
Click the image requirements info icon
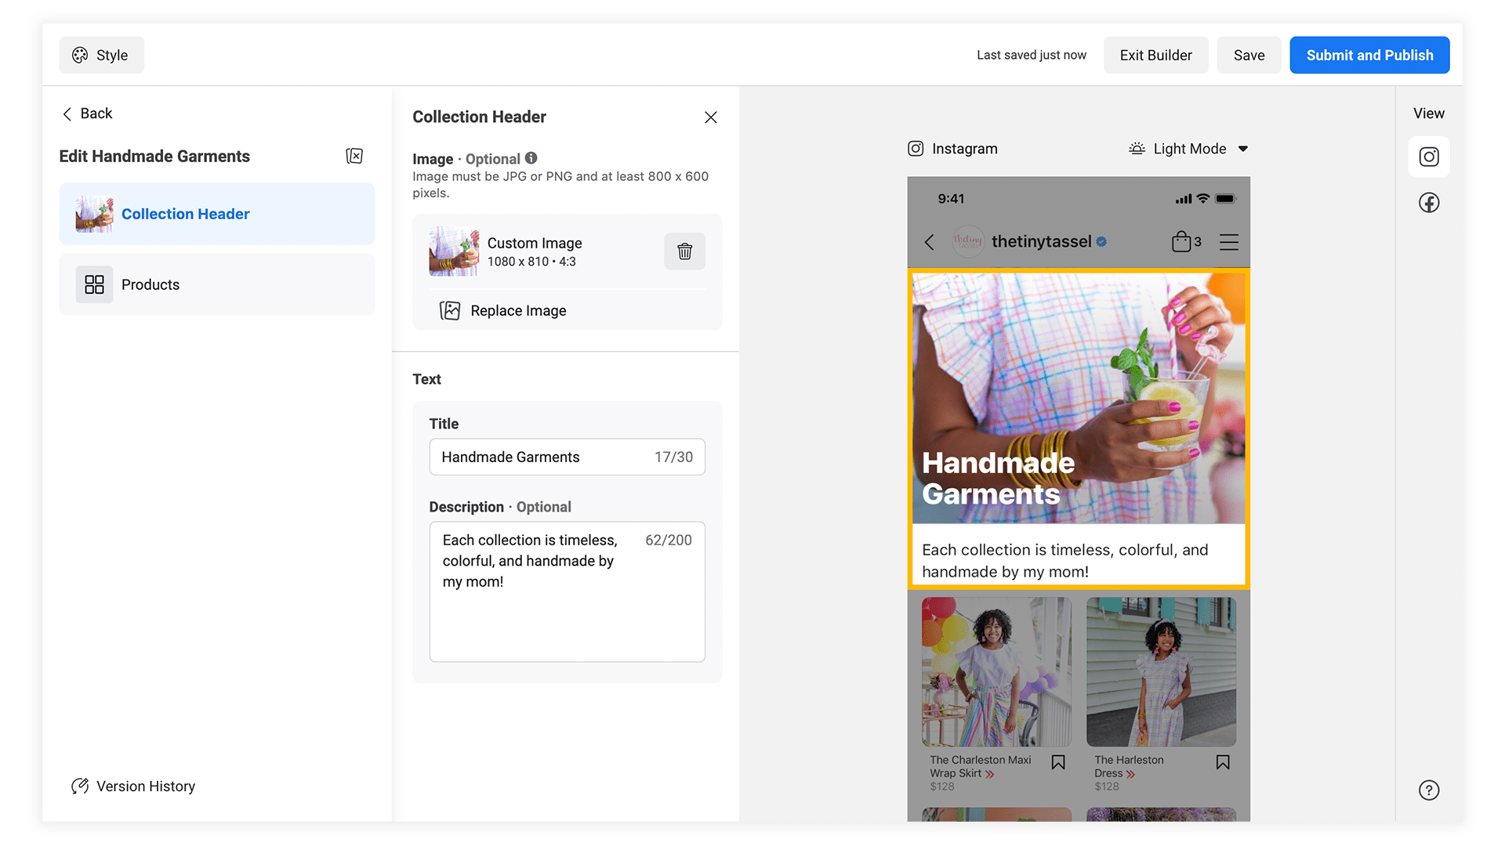tap(531, 157)
